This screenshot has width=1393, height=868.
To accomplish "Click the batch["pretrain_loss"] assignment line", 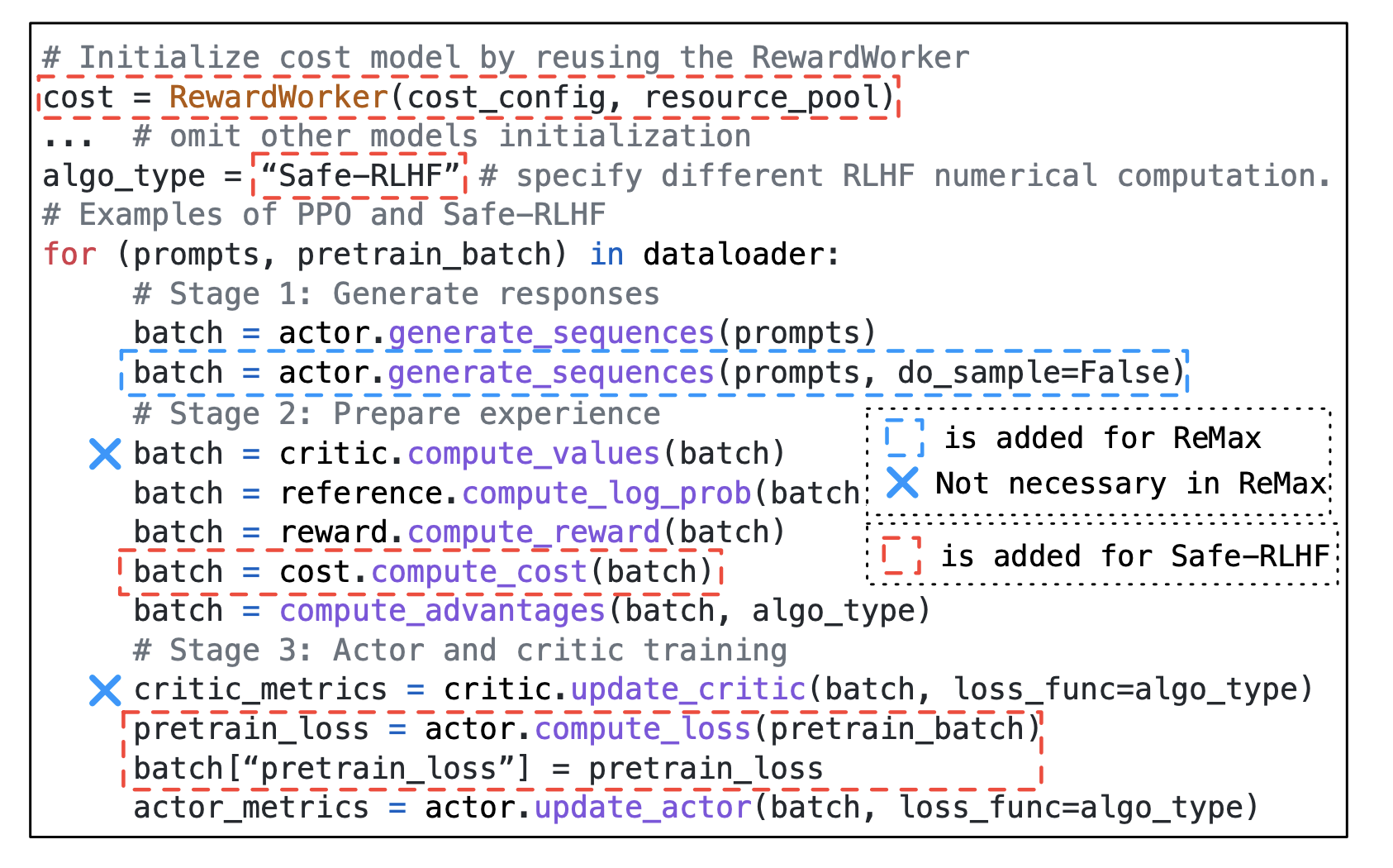I will pyautogui.click(x=478, y=769).
